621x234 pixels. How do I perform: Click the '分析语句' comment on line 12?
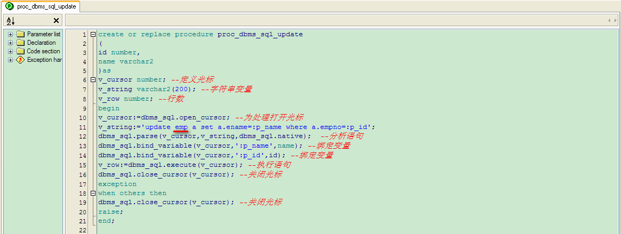point(347,136)
